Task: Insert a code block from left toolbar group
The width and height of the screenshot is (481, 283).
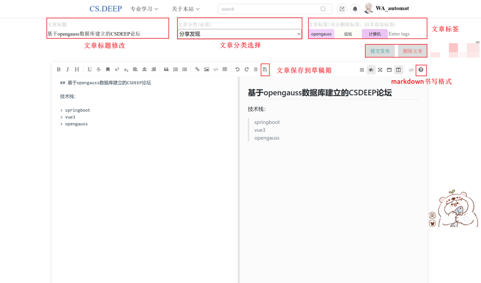Action: tap(216, 70)
